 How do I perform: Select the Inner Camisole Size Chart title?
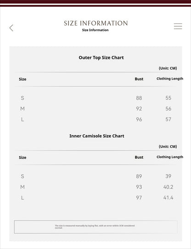(x=97, y=136)
